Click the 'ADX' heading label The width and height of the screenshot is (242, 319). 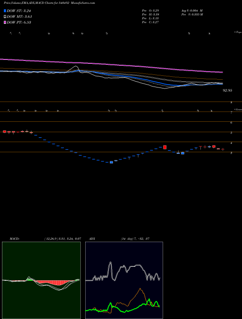coord(92,239)
